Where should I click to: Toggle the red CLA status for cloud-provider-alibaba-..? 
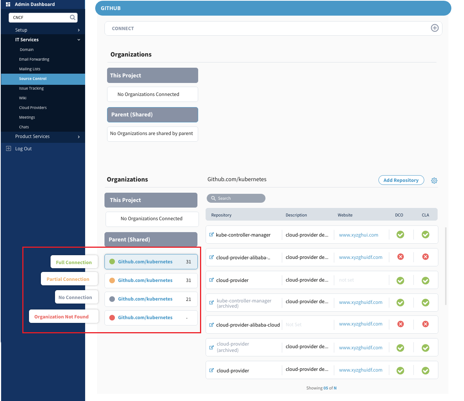tap(425, 257)
